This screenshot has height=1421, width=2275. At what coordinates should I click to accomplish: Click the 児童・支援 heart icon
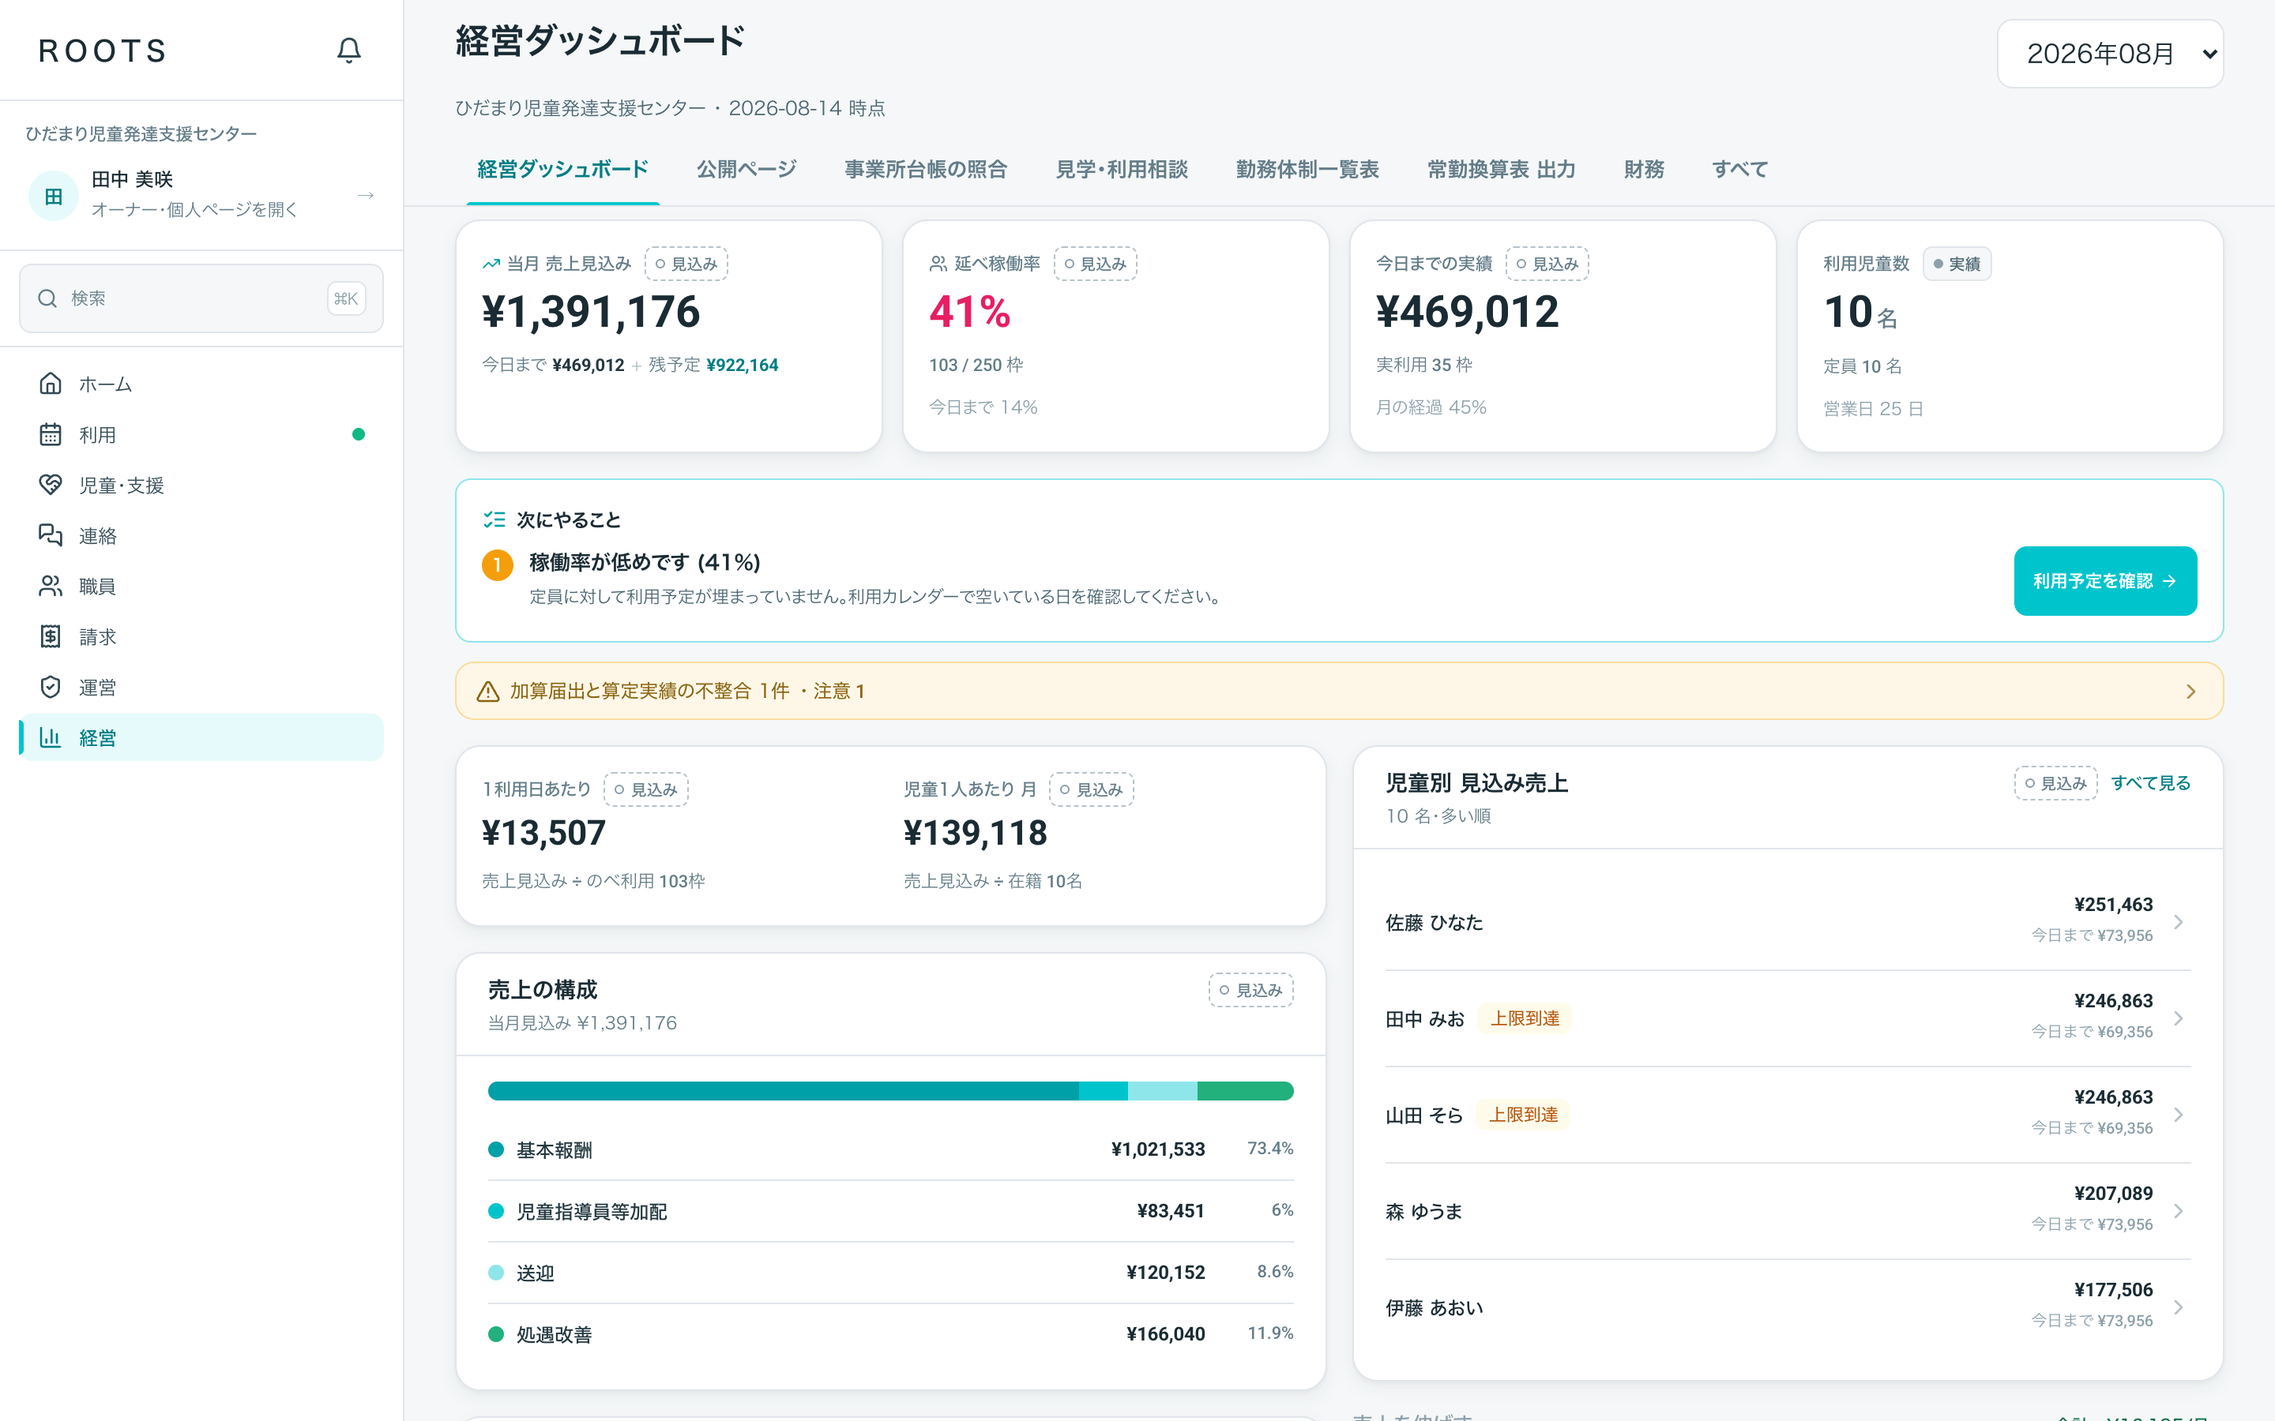click(51, 485)
